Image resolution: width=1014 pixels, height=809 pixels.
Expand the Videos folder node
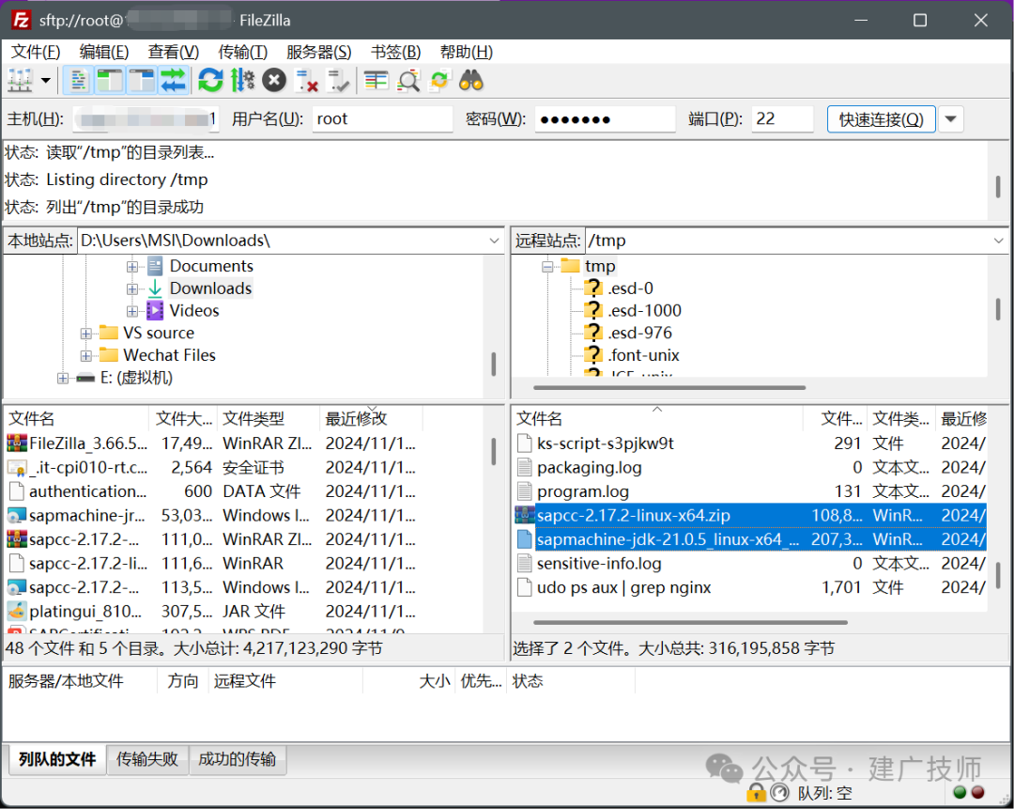(x=132, y=311)
